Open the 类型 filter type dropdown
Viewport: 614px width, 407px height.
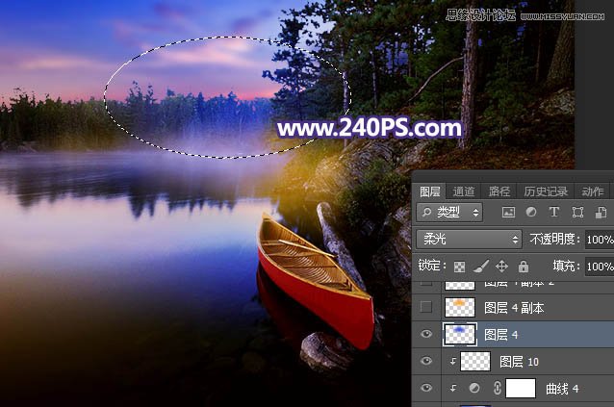[449, 212]
